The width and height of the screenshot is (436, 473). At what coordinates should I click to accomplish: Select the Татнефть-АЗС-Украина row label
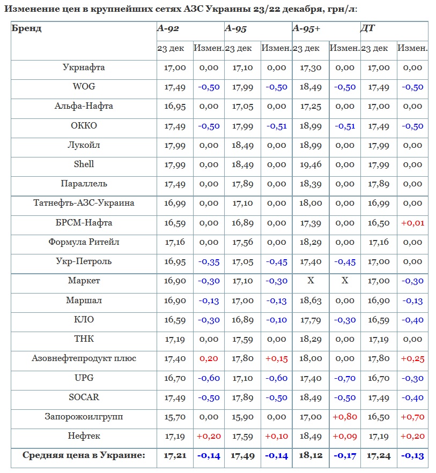tap(84, 203)
